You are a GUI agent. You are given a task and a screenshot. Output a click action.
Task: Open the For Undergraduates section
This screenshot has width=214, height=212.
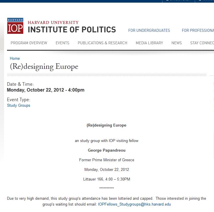[149, 30]
